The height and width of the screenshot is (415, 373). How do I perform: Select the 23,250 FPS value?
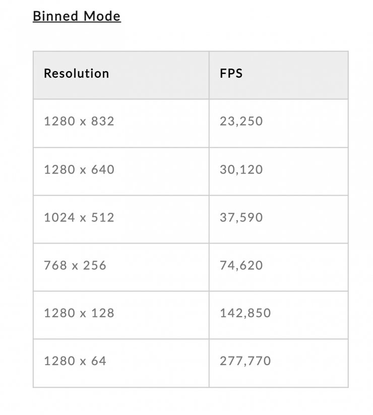(241, 122)
